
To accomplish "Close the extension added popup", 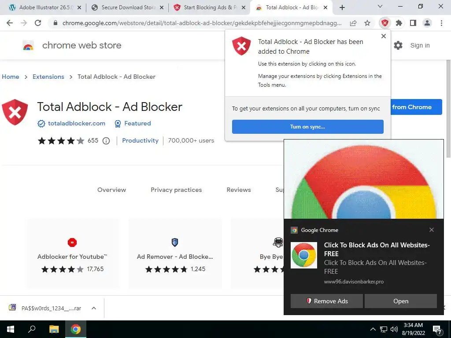I will (384, 36).
